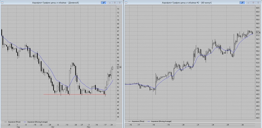
Task: Click the 46,5 price level on the 60-minute axis
Action: pos(258,118)
